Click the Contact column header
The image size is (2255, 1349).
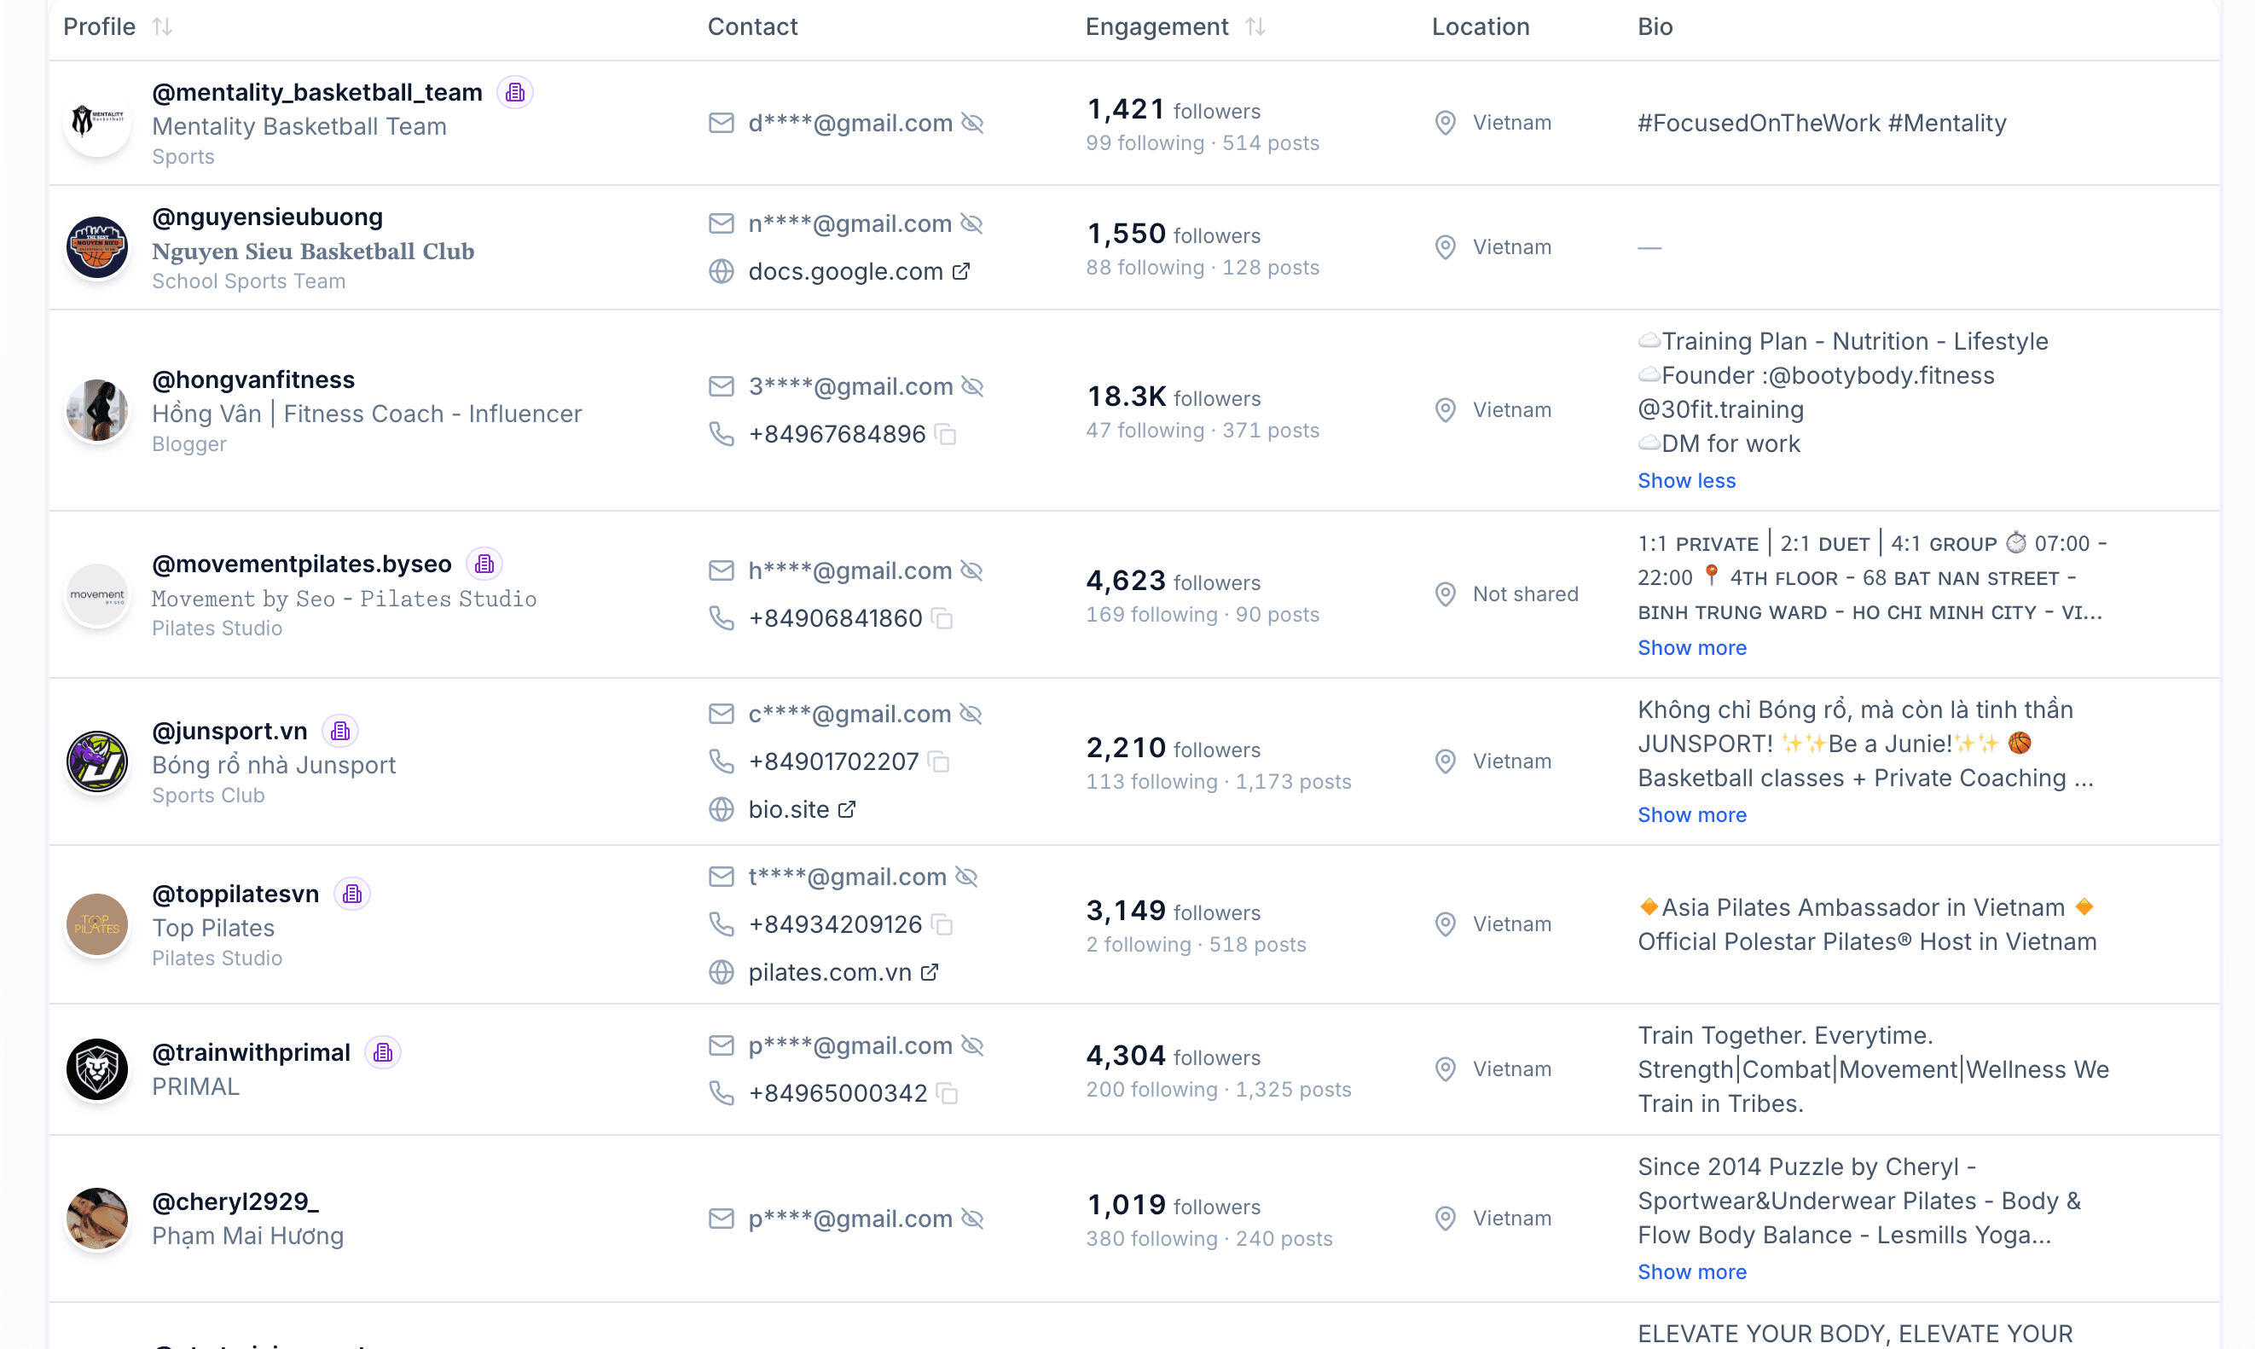tap(752, 26)
